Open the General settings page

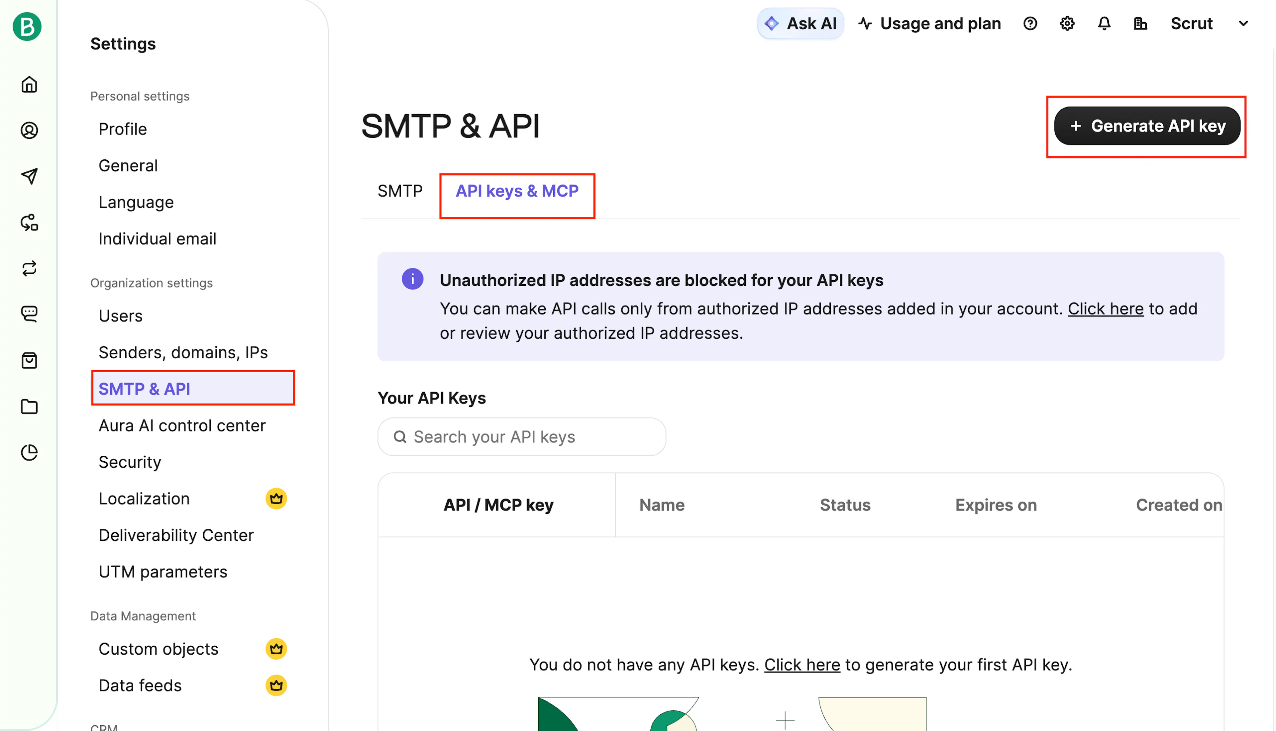[128, 166]
